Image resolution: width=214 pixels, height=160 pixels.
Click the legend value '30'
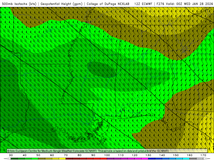coord(11,155)
